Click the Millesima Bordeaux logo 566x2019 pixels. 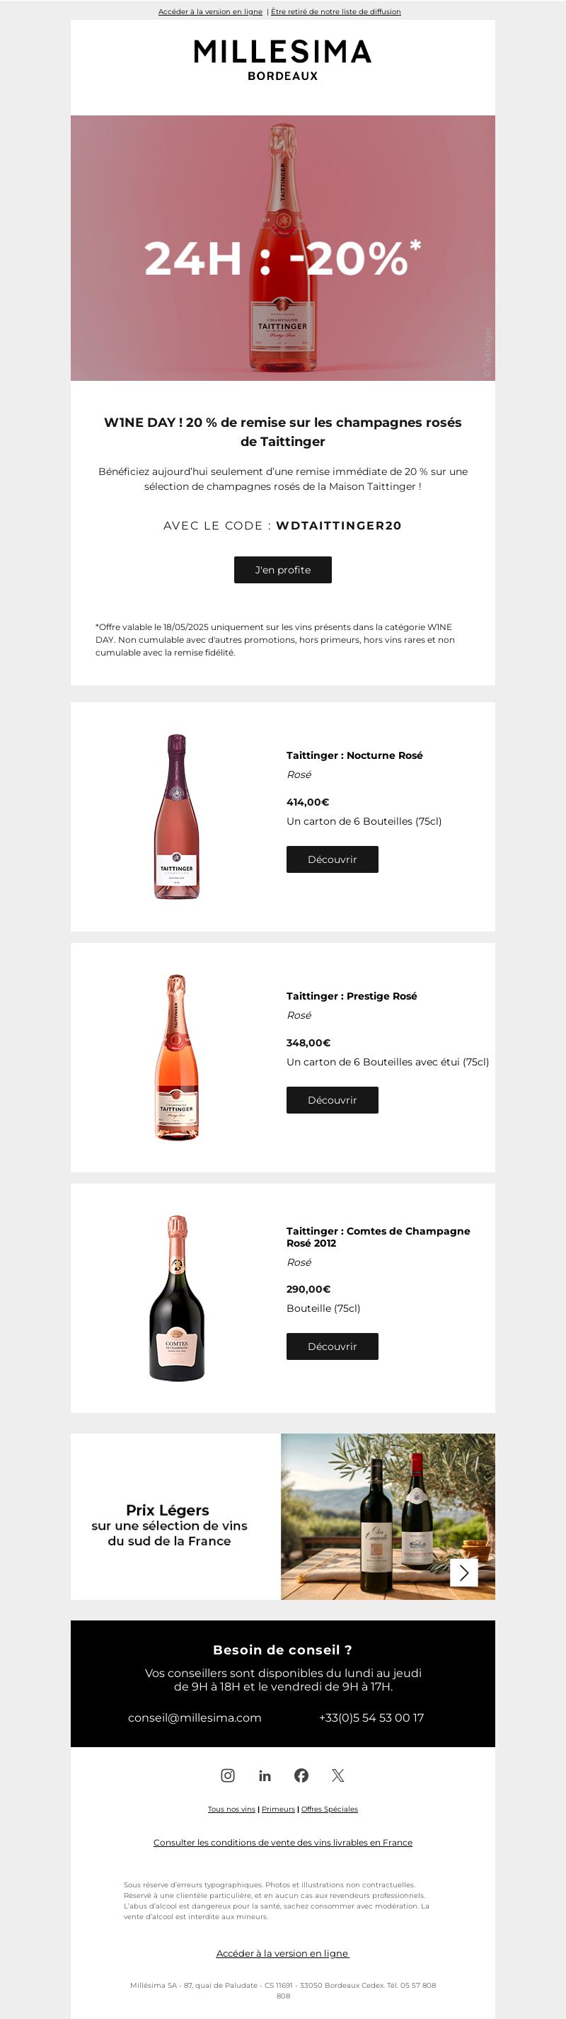pyautogui.click(x=282, y=60)
